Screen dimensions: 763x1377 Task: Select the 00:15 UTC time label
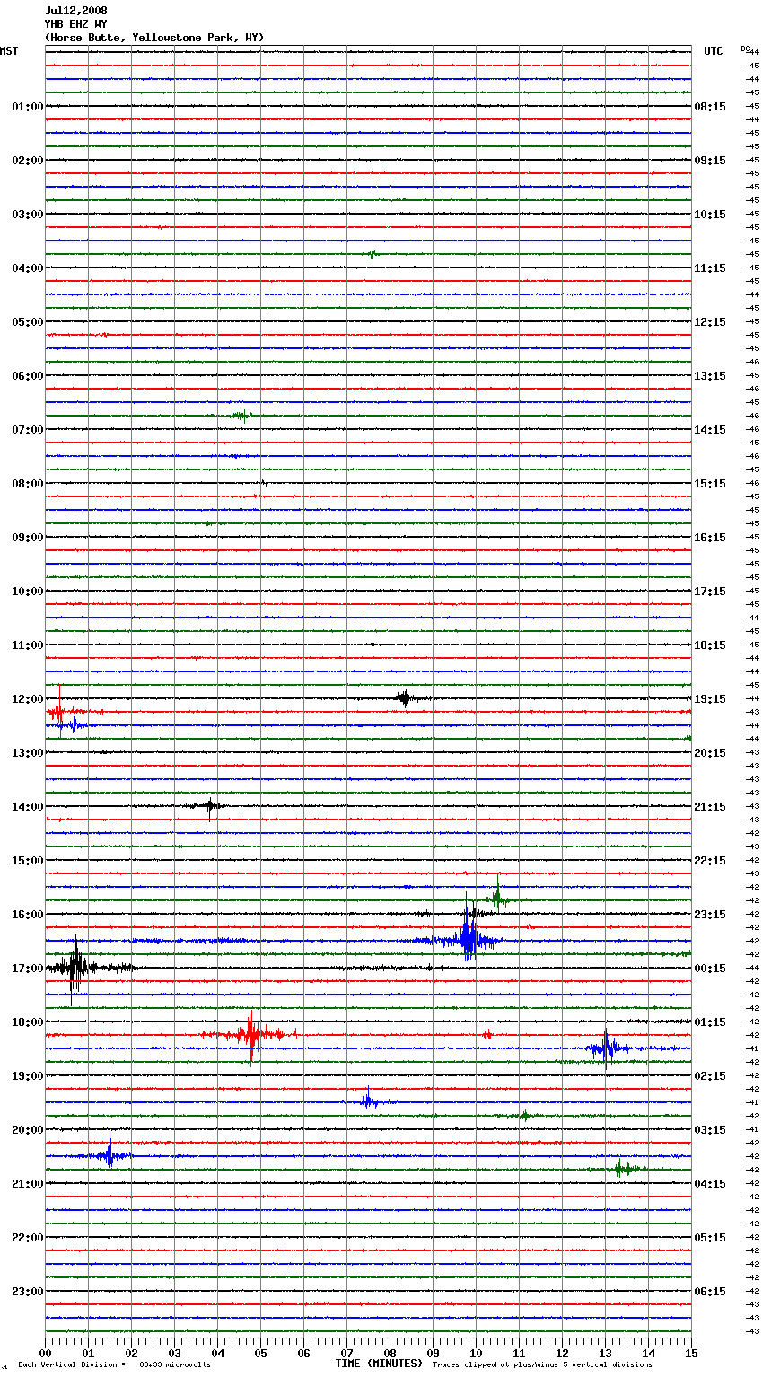tap(710, 969)
